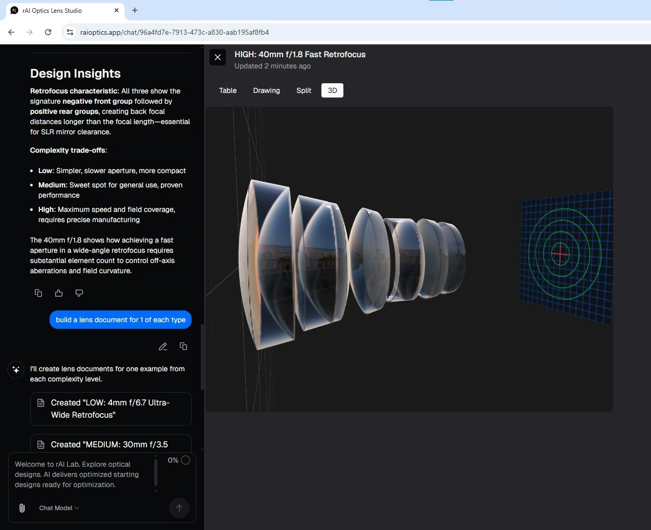Click the assistant sparkle avatar icon
The height and width of the screenshot is (530, 651).
click(16, 369)
